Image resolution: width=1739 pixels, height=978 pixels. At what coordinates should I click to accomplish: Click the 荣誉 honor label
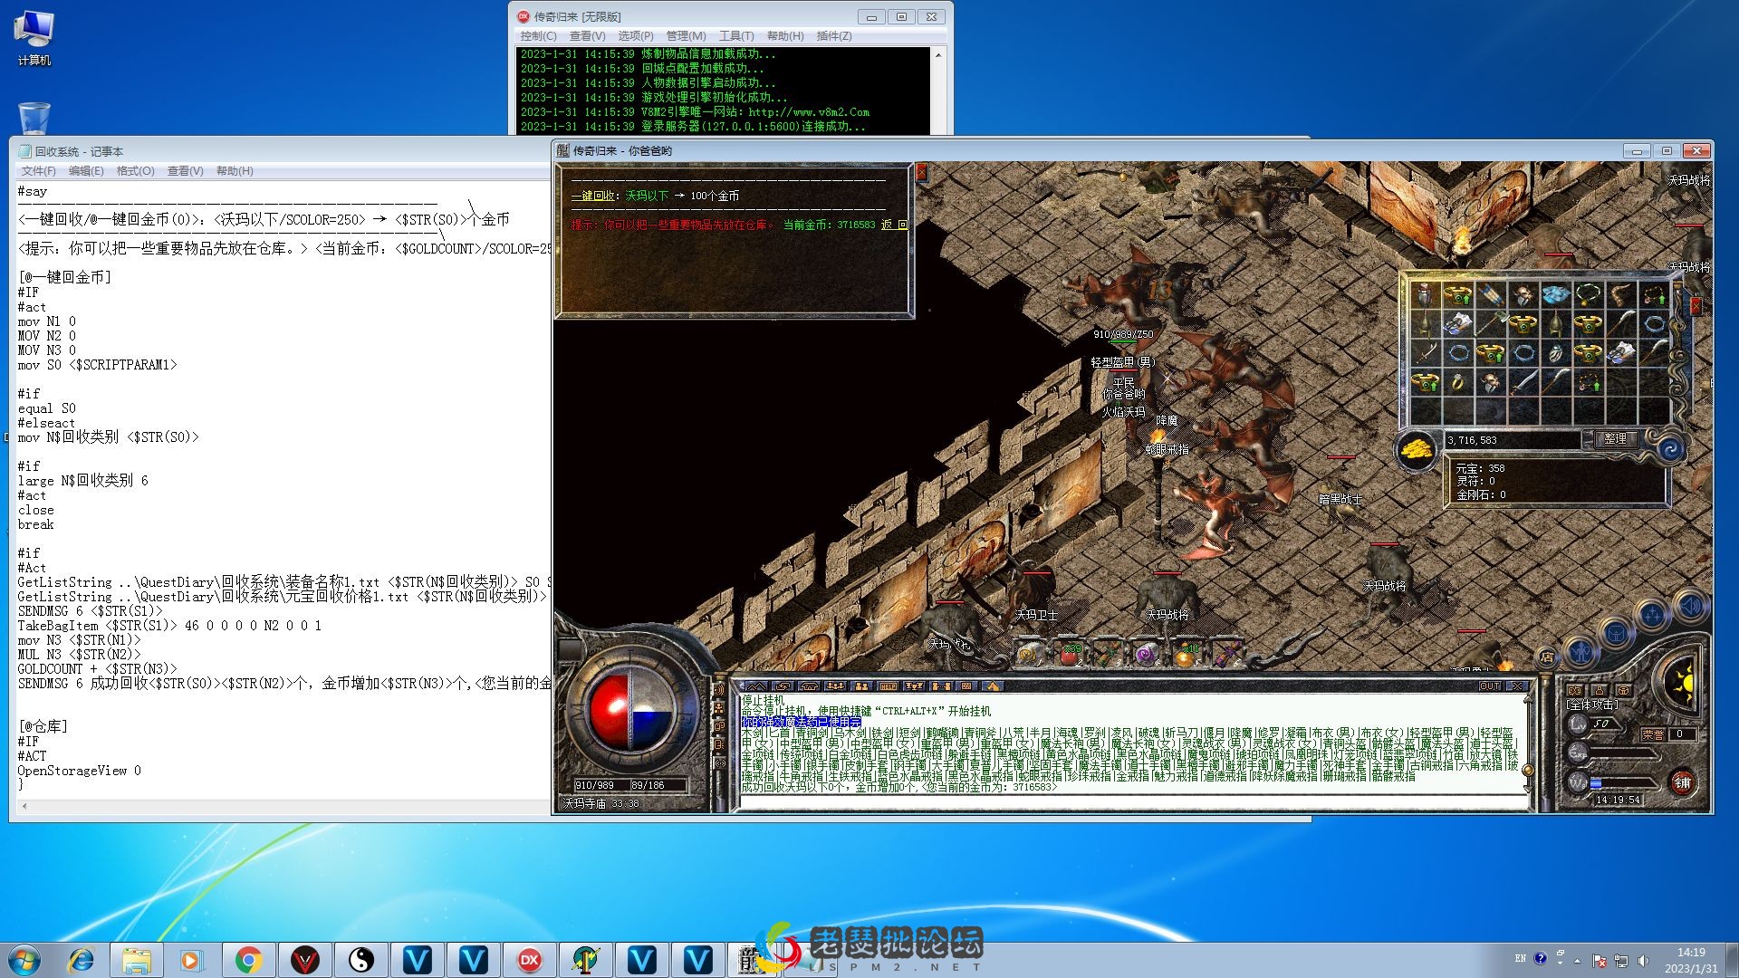pyautogui.click(x=1654, y=734)
